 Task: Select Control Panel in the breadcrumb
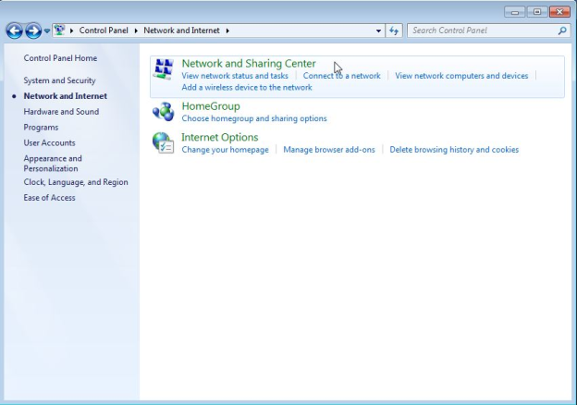[x=104, y=31]
